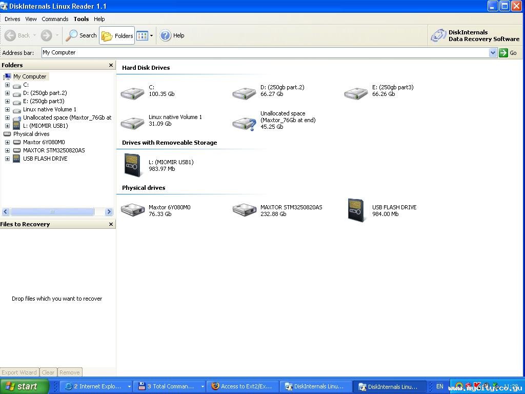Expand the C: node in tree

tap(7, 85)
